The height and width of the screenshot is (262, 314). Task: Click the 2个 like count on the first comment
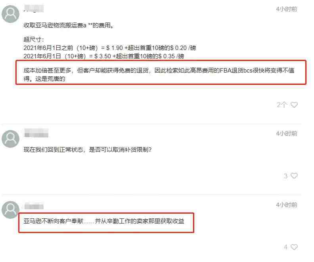(282, 105)
